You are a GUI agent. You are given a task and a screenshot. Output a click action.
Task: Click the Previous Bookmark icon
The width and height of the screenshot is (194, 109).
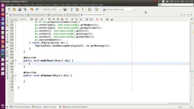[72, 19]
